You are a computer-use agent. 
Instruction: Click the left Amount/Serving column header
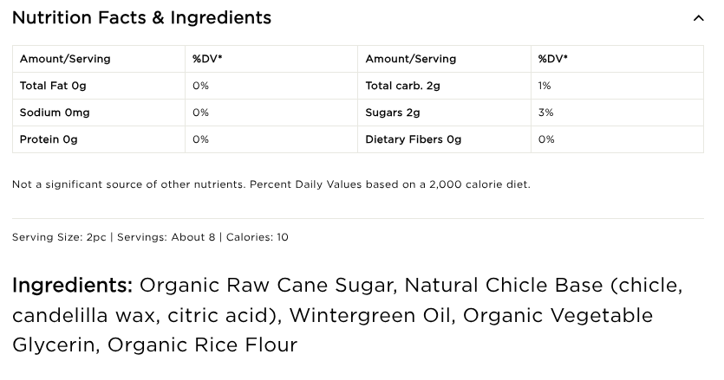coord(65,59)
